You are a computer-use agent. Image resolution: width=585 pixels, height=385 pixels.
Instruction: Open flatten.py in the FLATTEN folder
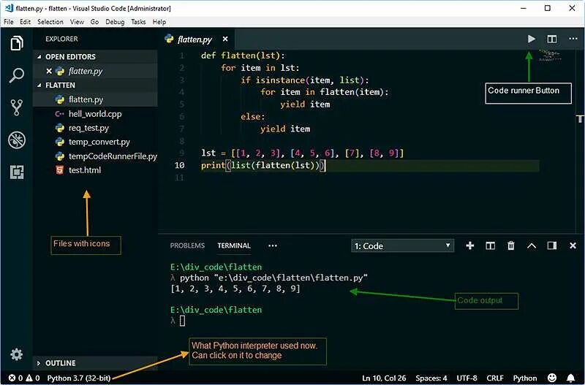pos(96,99)
